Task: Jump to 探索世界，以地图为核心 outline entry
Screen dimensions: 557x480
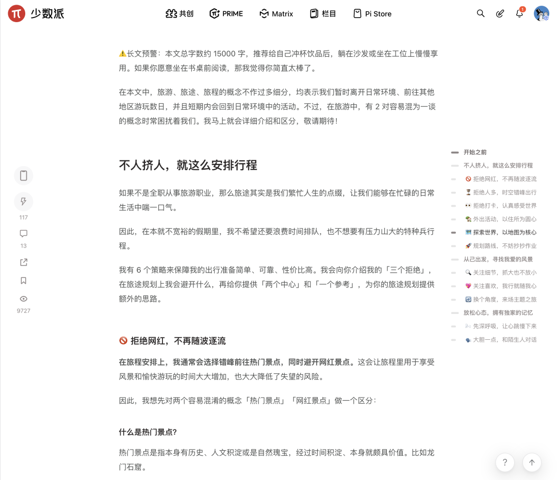Action: tap(501, 233)
